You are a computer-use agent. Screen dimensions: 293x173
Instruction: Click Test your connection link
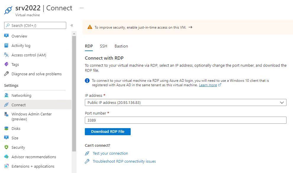(x=111, y=154)
